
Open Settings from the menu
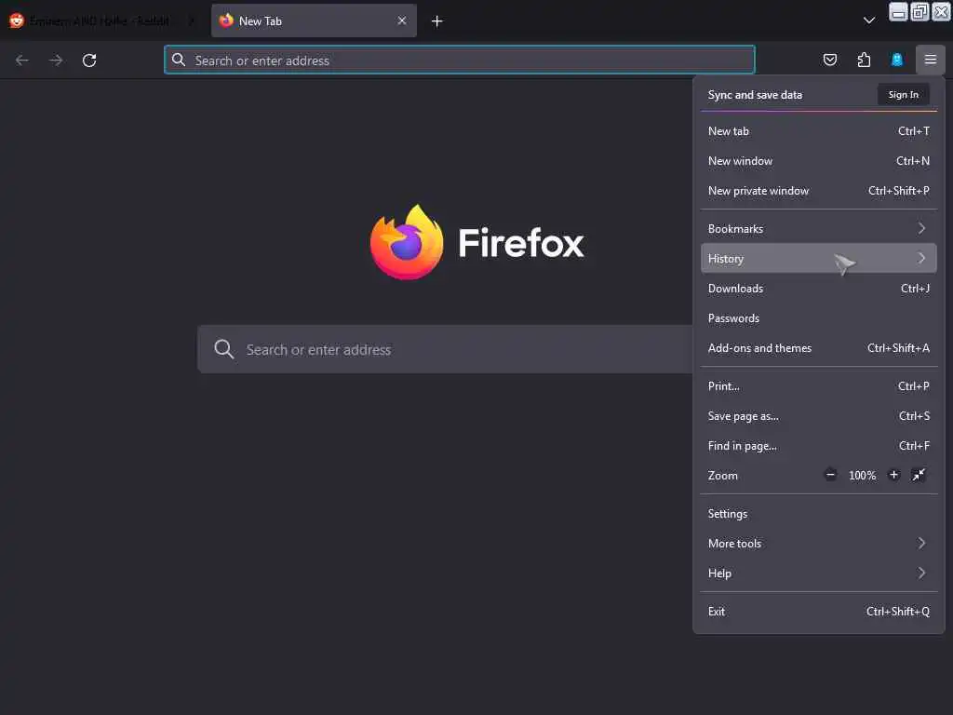819,514
